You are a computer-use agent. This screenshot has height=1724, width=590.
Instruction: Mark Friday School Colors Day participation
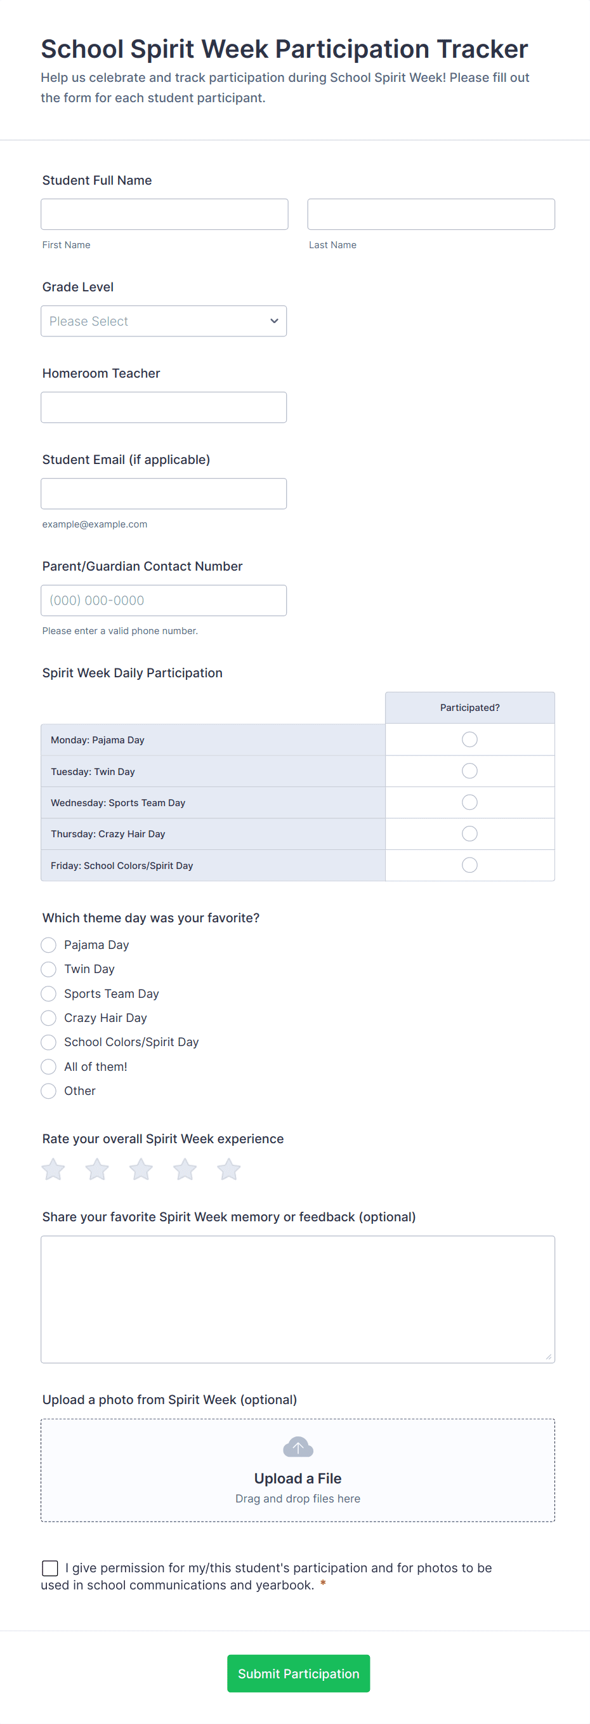coord(469,865)
